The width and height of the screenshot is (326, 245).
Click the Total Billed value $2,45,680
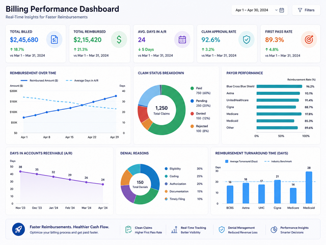point(24,40)
